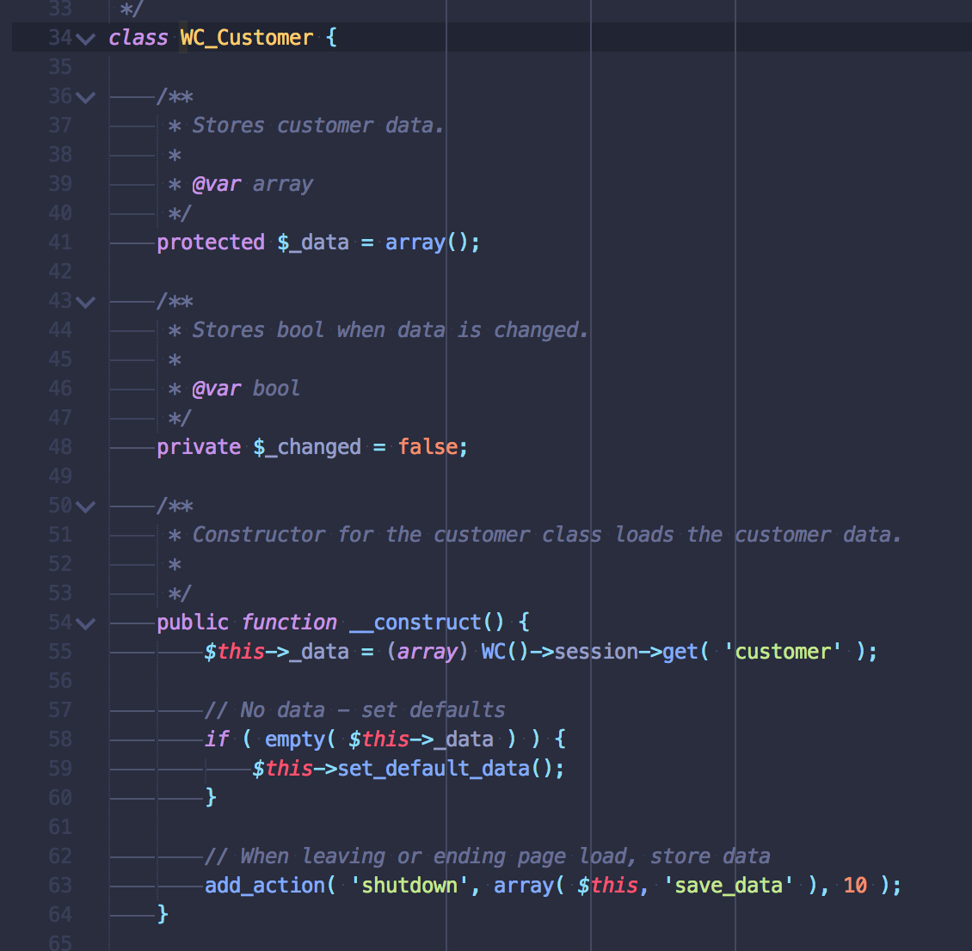Click the opening brace after WC_Customer
Viewport: 972px width, 951px height.
click(x=332, y=38)
